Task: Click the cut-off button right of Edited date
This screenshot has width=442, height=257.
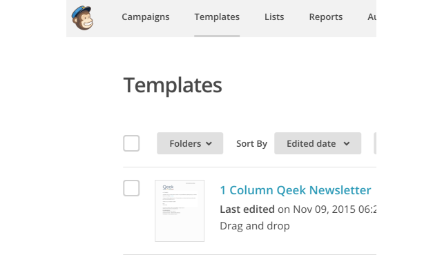Action: click(375, 143)
